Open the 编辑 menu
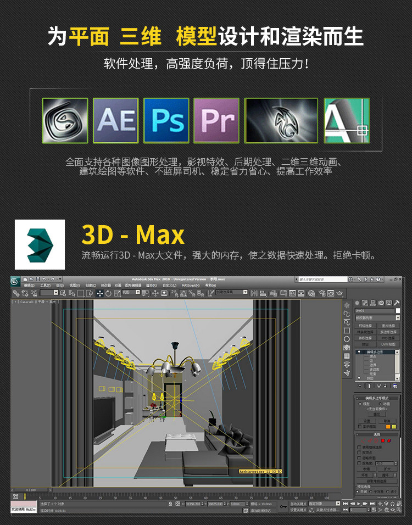 click(x=29, y=286)
